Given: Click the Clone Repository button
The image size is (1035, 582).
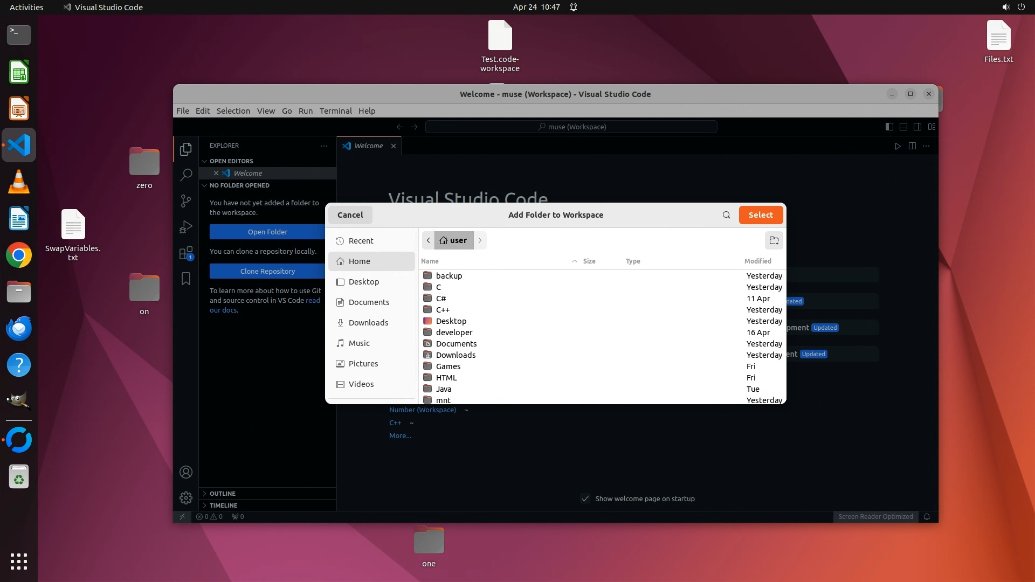Looking at the screenshot, I should click(x=267, y=271).
